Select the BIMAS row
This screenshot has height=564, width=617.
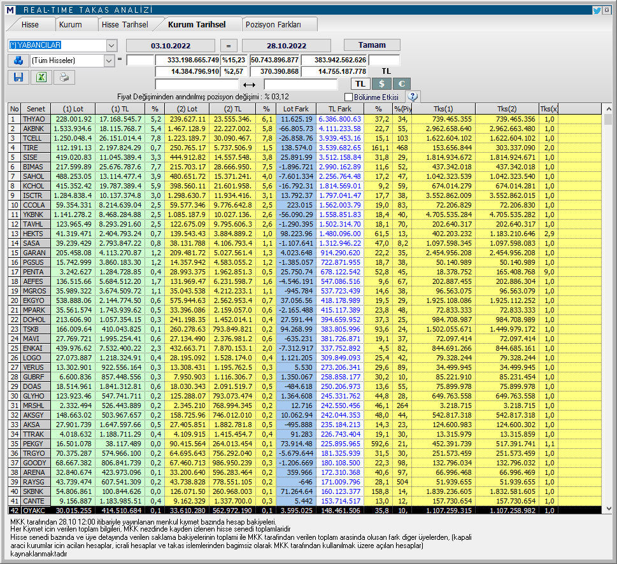pyautogui.click(x=304, y=167)
